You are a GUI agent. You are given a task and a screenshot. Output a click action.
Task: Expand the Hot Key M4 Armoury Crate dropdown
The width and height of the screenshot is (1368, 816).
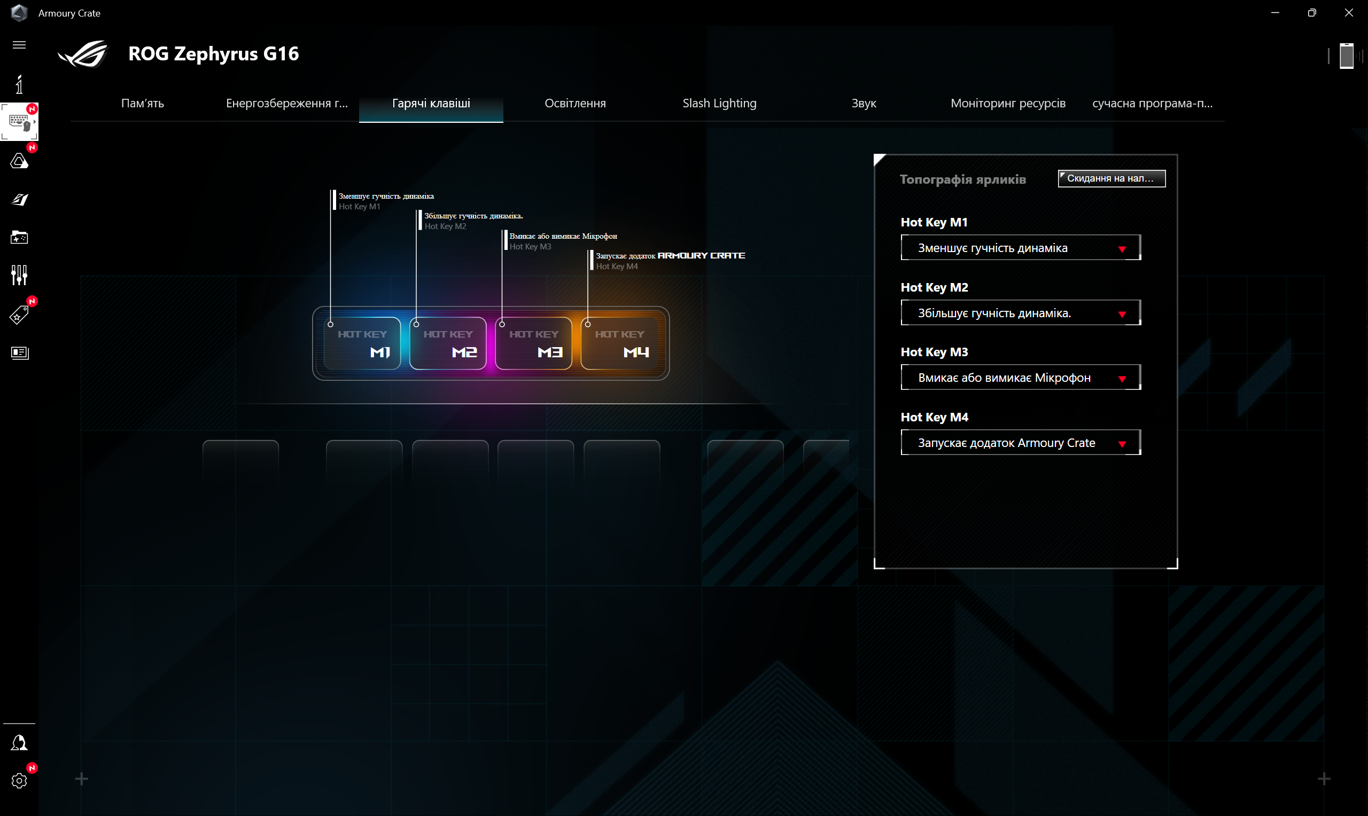pos(1020,443)
